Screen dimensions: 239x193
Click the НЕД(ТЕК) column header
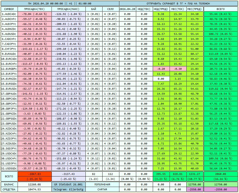[x=144, y=9]
